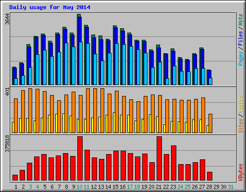246x192 pixels.
Task: Click day label 14 on the x-axis
Action: pos(108,187)
